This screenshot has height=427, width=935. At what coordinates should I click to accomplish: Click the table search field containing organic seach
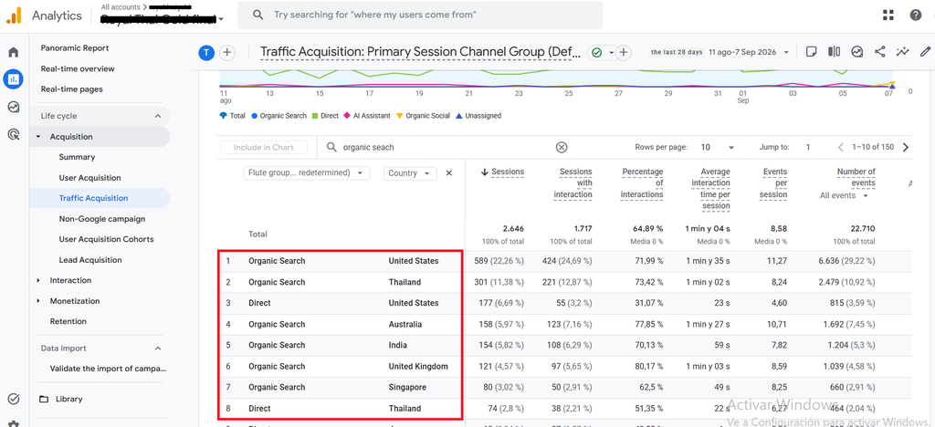tap(441, 147)
